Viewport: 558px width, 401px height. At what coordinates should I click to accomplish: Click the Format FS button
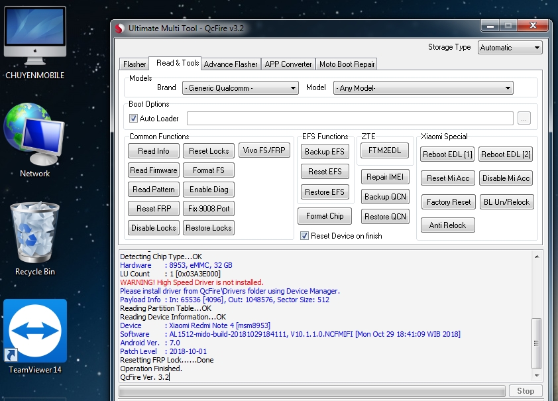(x=209, y=170)
